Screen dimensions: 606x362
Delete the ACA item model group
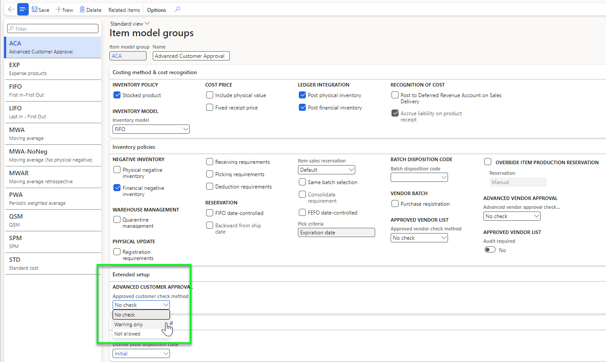click(x=90, y=9)
